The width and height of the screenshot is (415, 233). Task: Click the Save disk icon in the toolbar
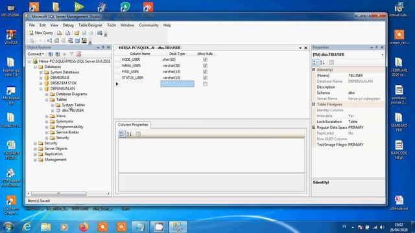[x=84, y=33]
